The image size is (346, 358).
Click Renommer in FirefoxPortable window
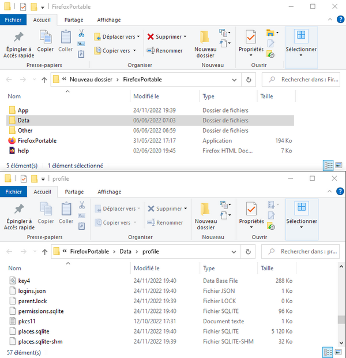(164, 50)
